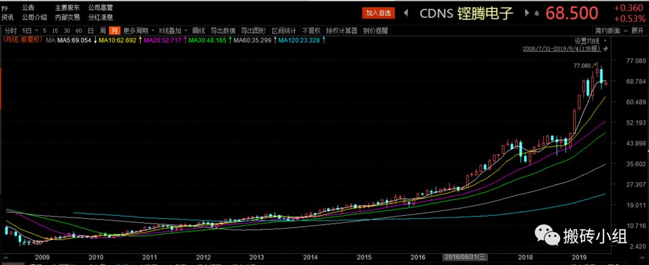Open 分红派息 dividend info
649x265 pixels.
100,17
